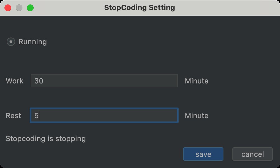Focus the Work minutes input field
This screenshot has width=280, height=168.
coord(104,81)
